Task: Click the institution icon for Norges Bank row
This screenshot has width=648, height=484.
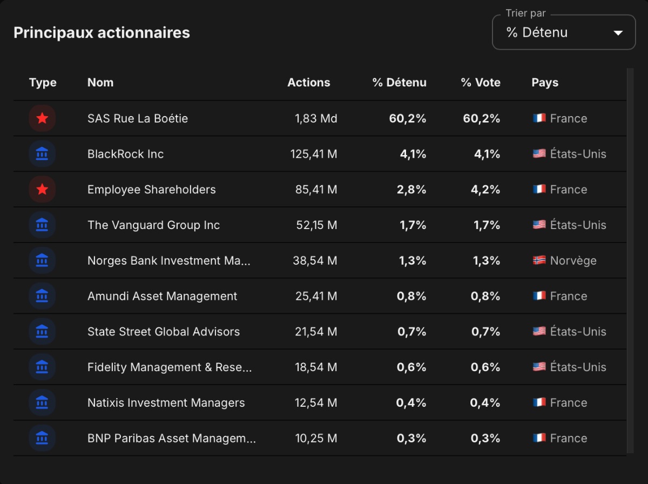Action: click(x=43, y=261)
